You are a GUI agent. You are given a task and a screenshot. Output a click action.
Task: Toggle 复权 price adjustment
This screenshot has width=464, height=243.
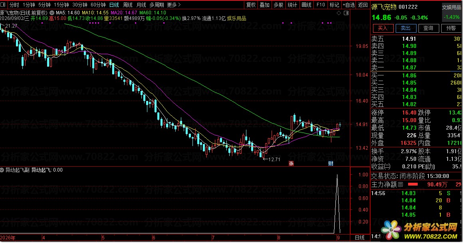251,5
